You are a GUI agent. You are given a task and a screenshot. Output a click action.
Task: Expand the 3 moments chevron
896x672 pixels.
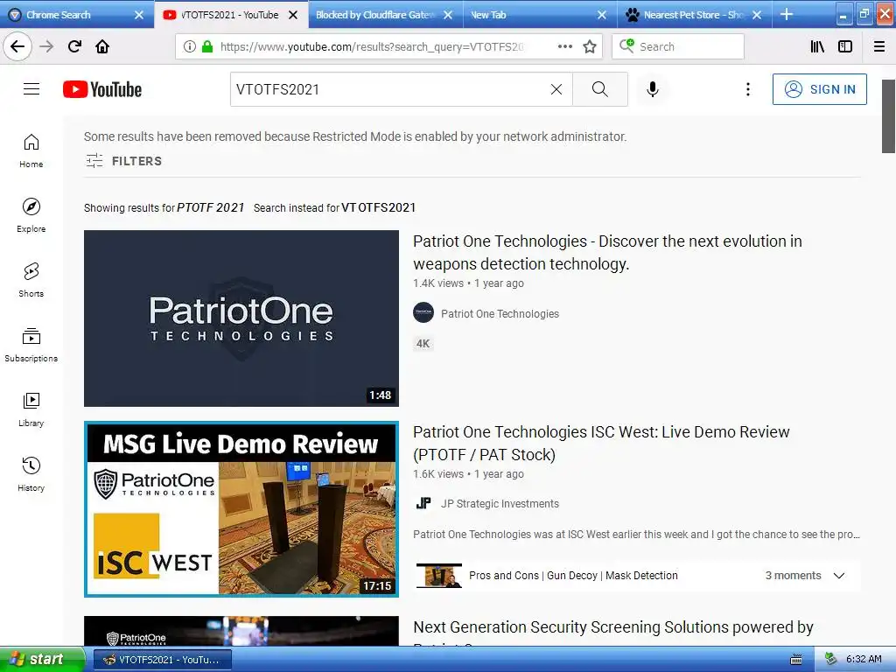[839, 576]
